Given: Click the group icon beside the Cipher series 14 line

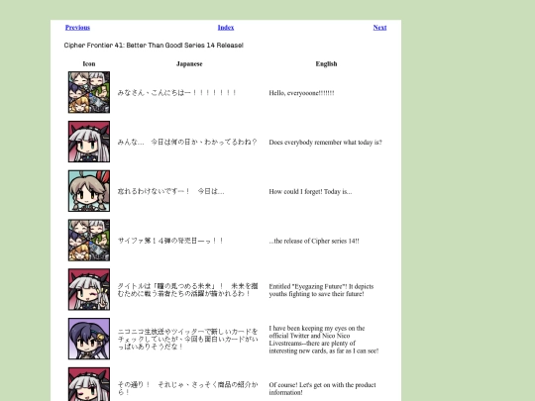Looking at the screenshot, I should tap(89, 240).
